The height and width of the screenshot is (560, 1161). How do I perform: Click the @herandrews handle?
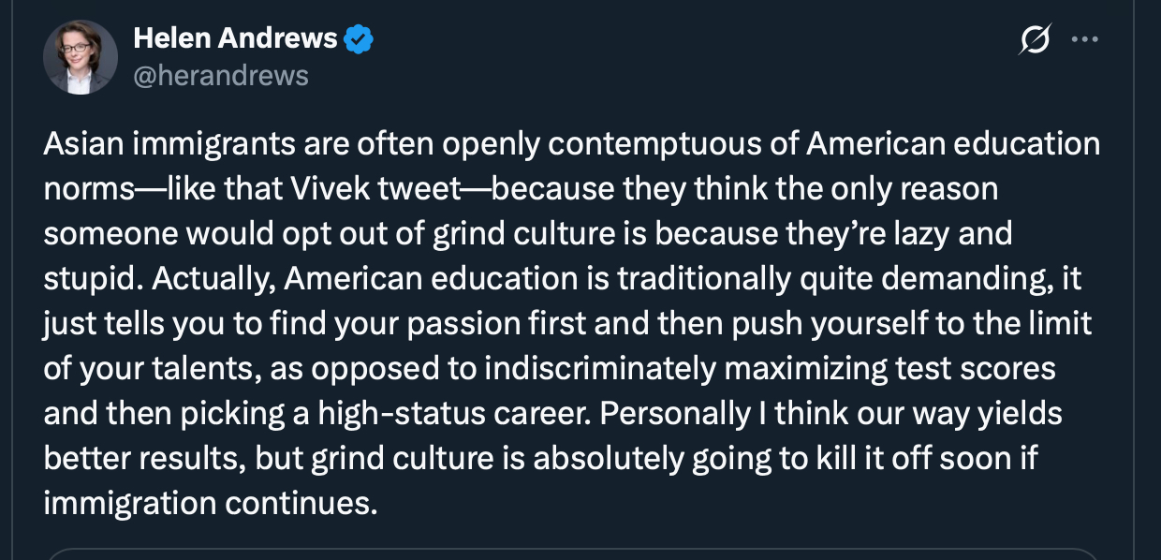pyautogui.click(x=221, y=75)
